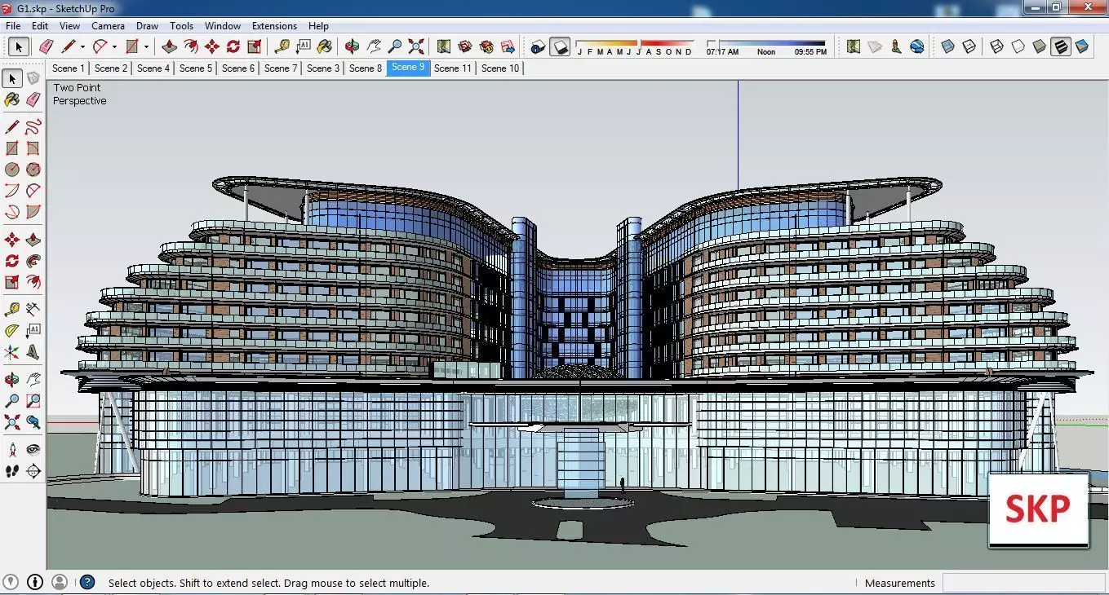Switch to the Scene 11 tab

tap(453, 68)
